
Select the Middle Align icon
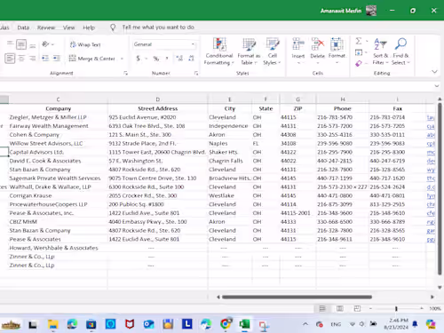(x=21, y=44)
